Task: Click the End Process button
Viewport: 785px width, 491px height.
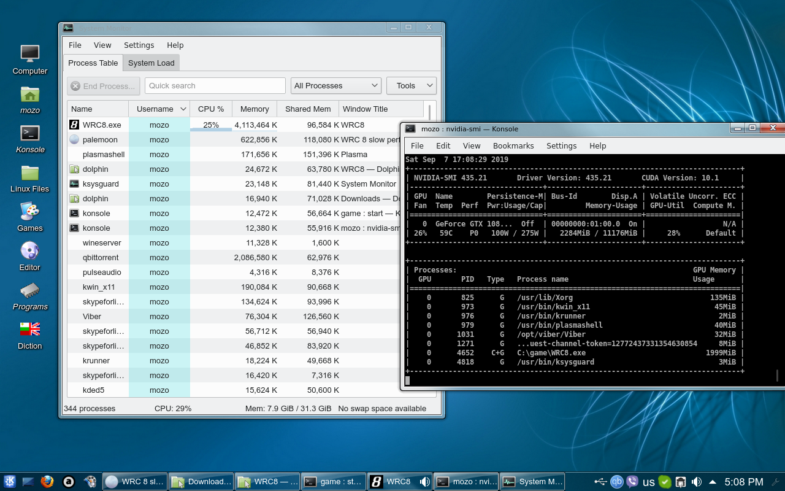Action: point(104,86)
